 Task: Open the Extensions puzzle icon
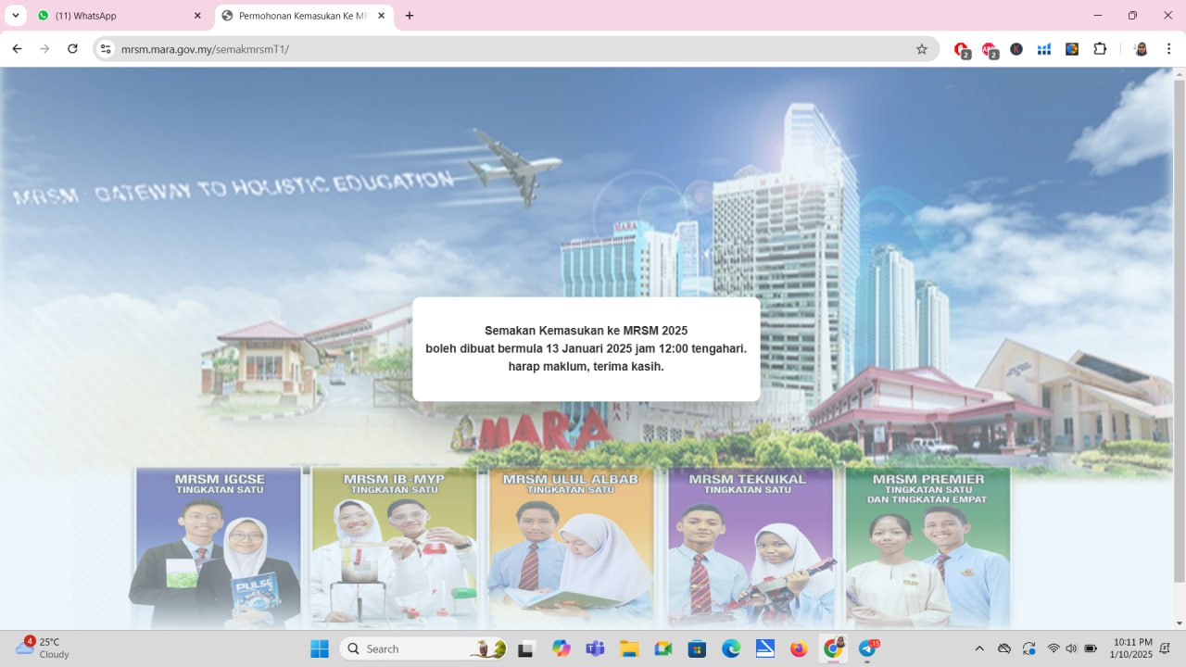point(1100,49)
